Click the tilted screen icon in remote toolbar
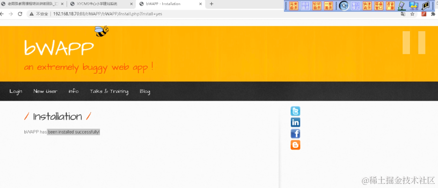The image size is (438, 188). pyautogui.click(x=402, y=6)
